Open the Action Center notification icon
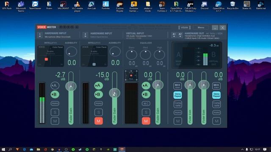The width and height of the screenshot is (271, 152). [265, 149]
